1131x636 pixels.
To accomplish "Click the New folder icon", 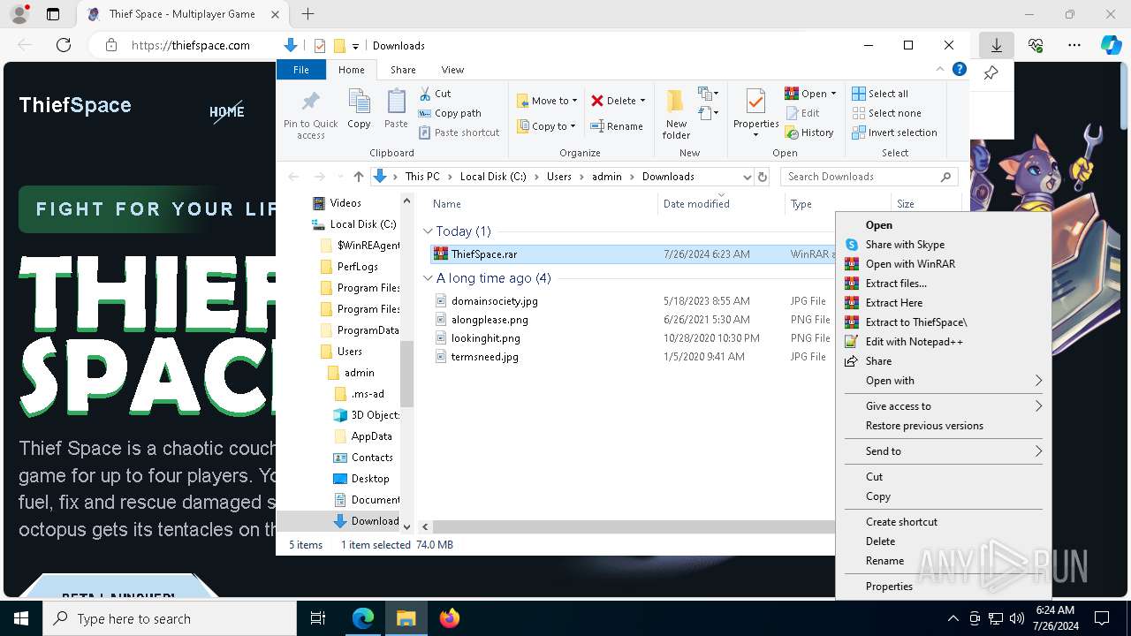I will click(x=676, y=102).
